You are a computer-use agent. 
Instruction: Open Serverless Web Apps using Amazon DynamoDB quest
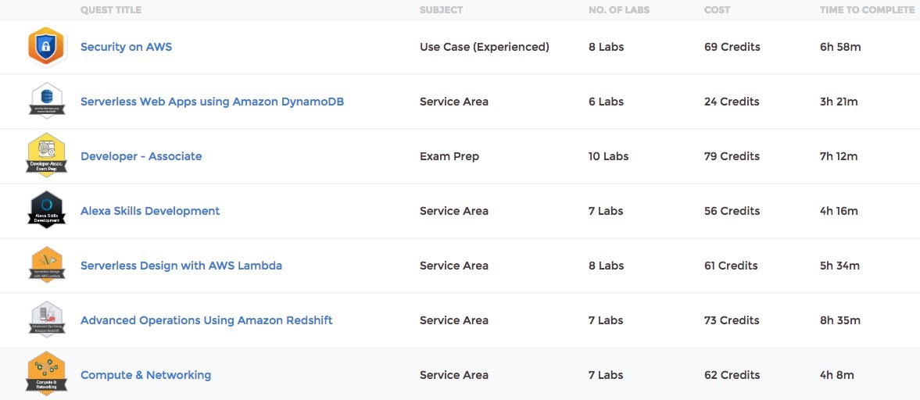click(212, 102)
